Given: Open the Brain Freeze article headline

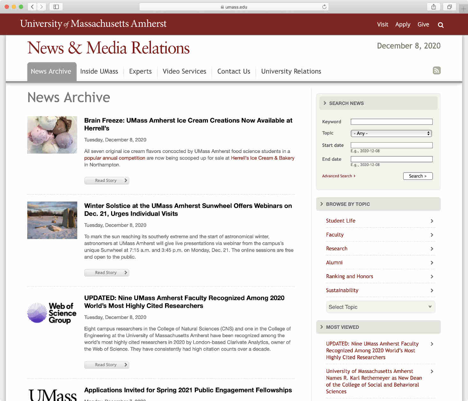Looking at the screenshot, I should click(188, 124).
